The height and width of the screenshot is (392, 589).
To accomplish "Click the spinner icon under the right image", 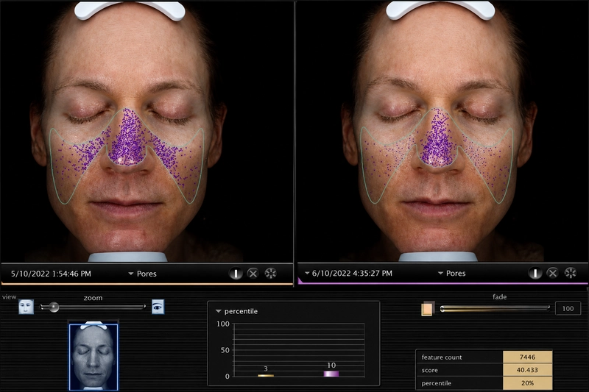I will click(x=570, y=273).
